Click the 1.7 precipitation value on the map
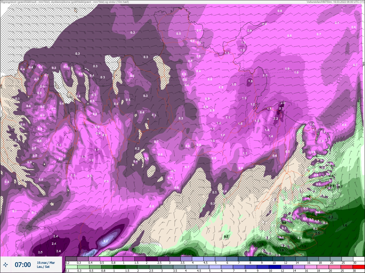The width and height of the screenshot is (365, 273). coord(97,150)
